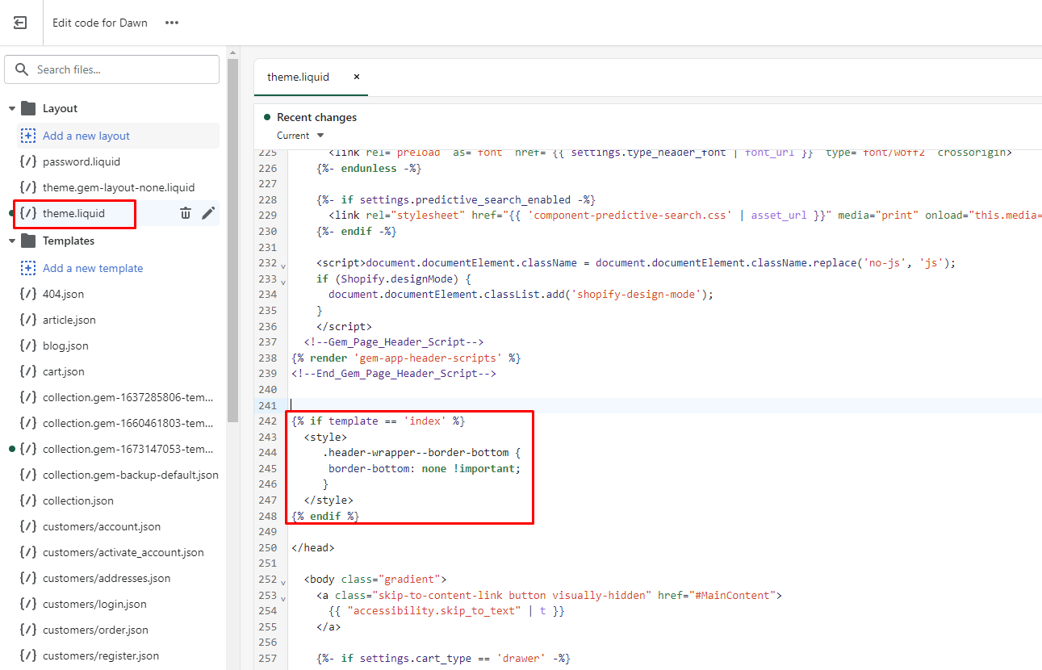Click the code file icon beside blog.json

28,345
